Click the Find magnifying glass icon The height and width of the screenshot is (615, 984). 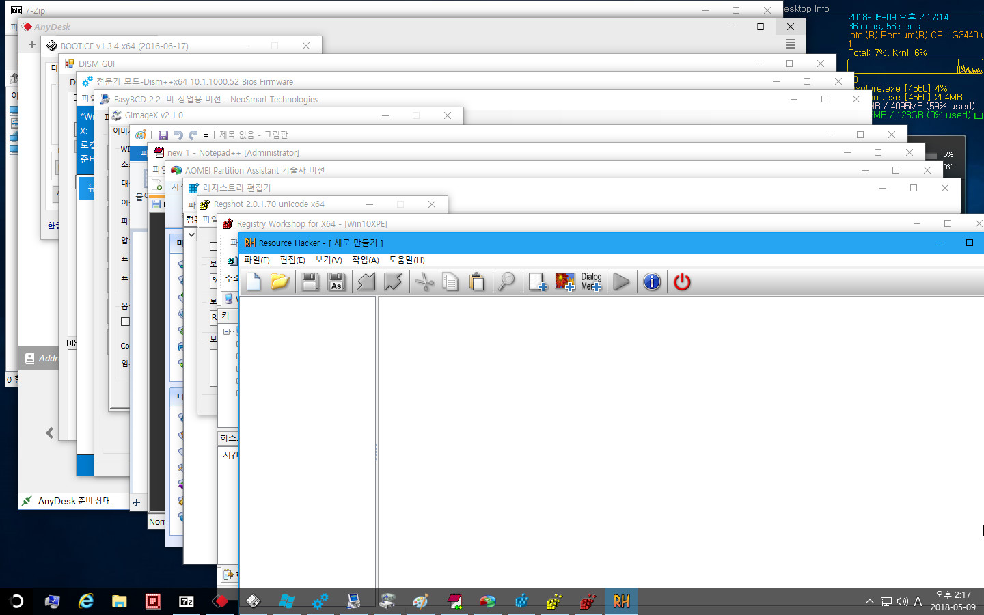click(506, 282)
